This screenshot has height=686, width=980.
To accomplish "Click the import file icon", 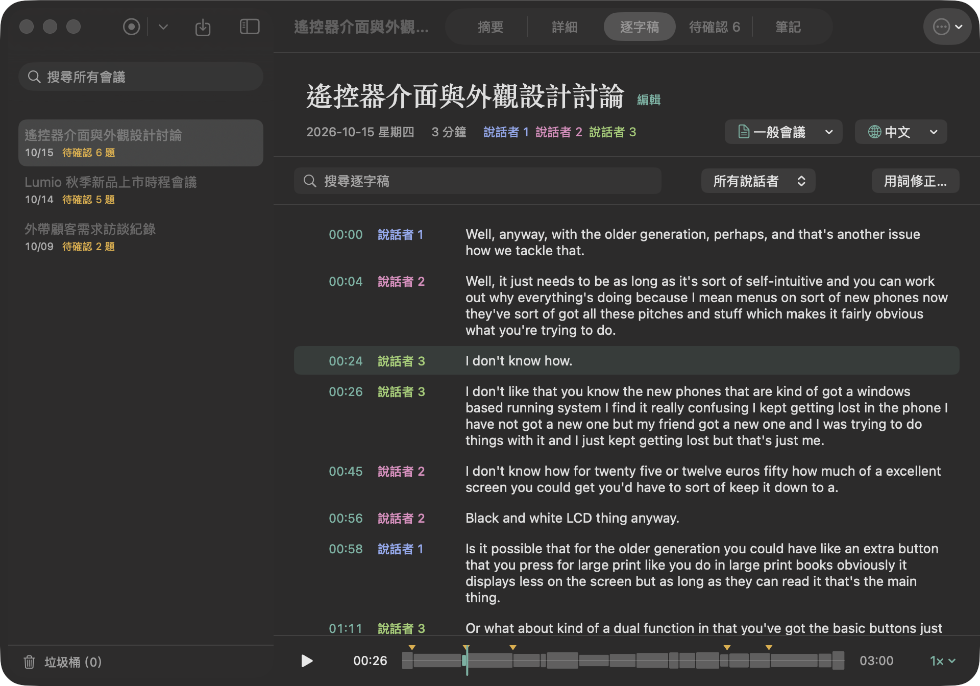I will pyautogui.click(x=203, y=27).
